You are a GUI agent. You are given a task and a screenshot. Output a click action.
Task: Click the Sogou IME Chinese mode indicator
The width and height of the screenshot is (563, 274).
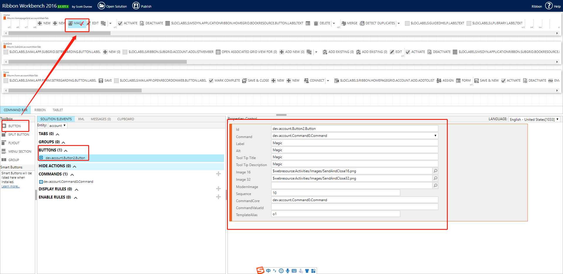268,271
